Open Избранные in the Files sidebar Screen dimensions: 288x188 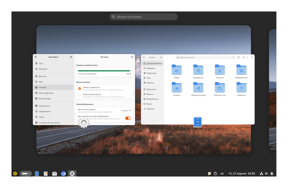153,73
